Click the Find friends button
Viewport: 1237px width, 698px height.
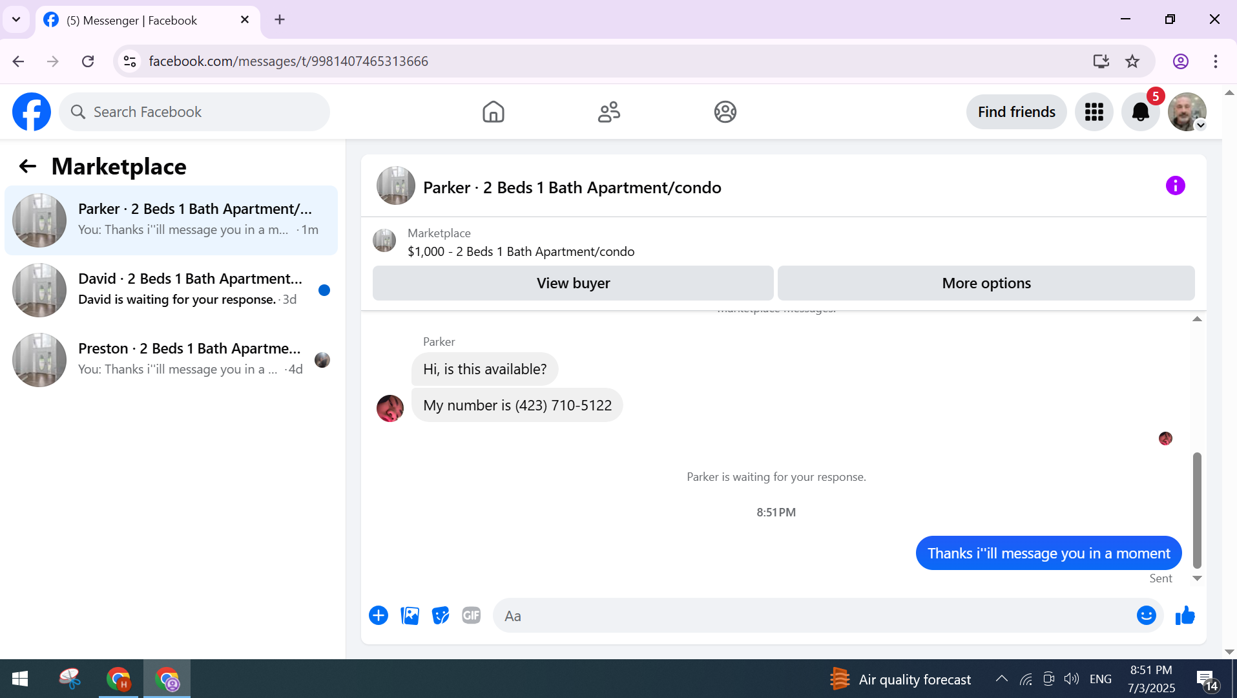(x=1016, y=112)
